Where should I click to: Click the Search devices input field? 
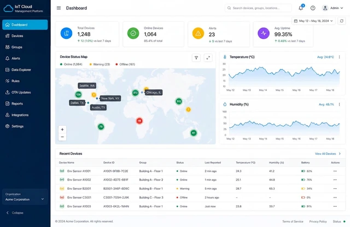pos(258,8)
